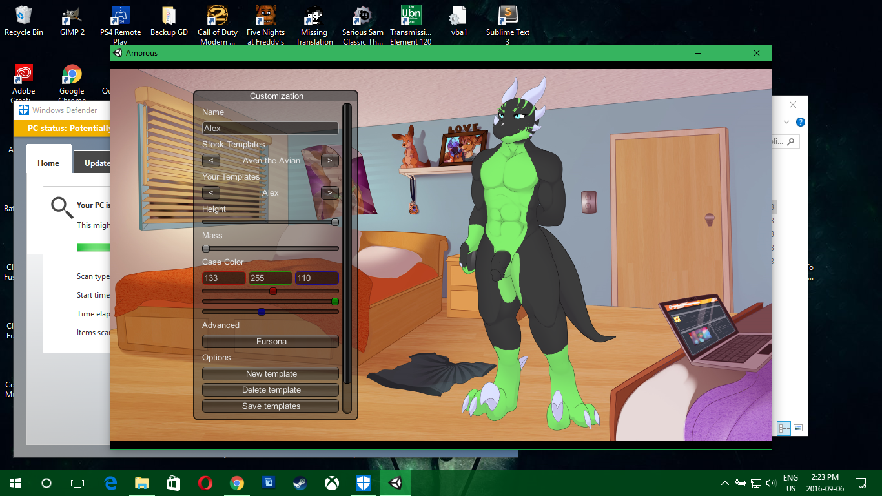Click the next arrow under Your Templates

(x=329, y=192)
